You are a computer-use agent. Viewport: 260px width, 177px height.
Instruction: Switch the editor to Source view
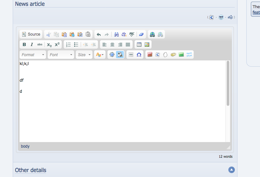(31, 34)
